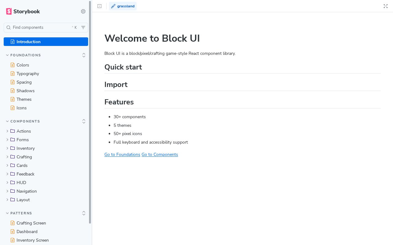Open the Icons docs page

[46, 108]
